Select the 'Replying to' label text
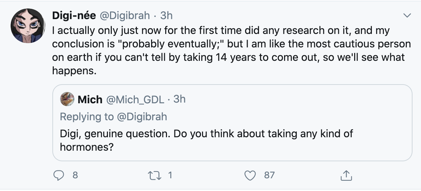 [x=87, y=117]
